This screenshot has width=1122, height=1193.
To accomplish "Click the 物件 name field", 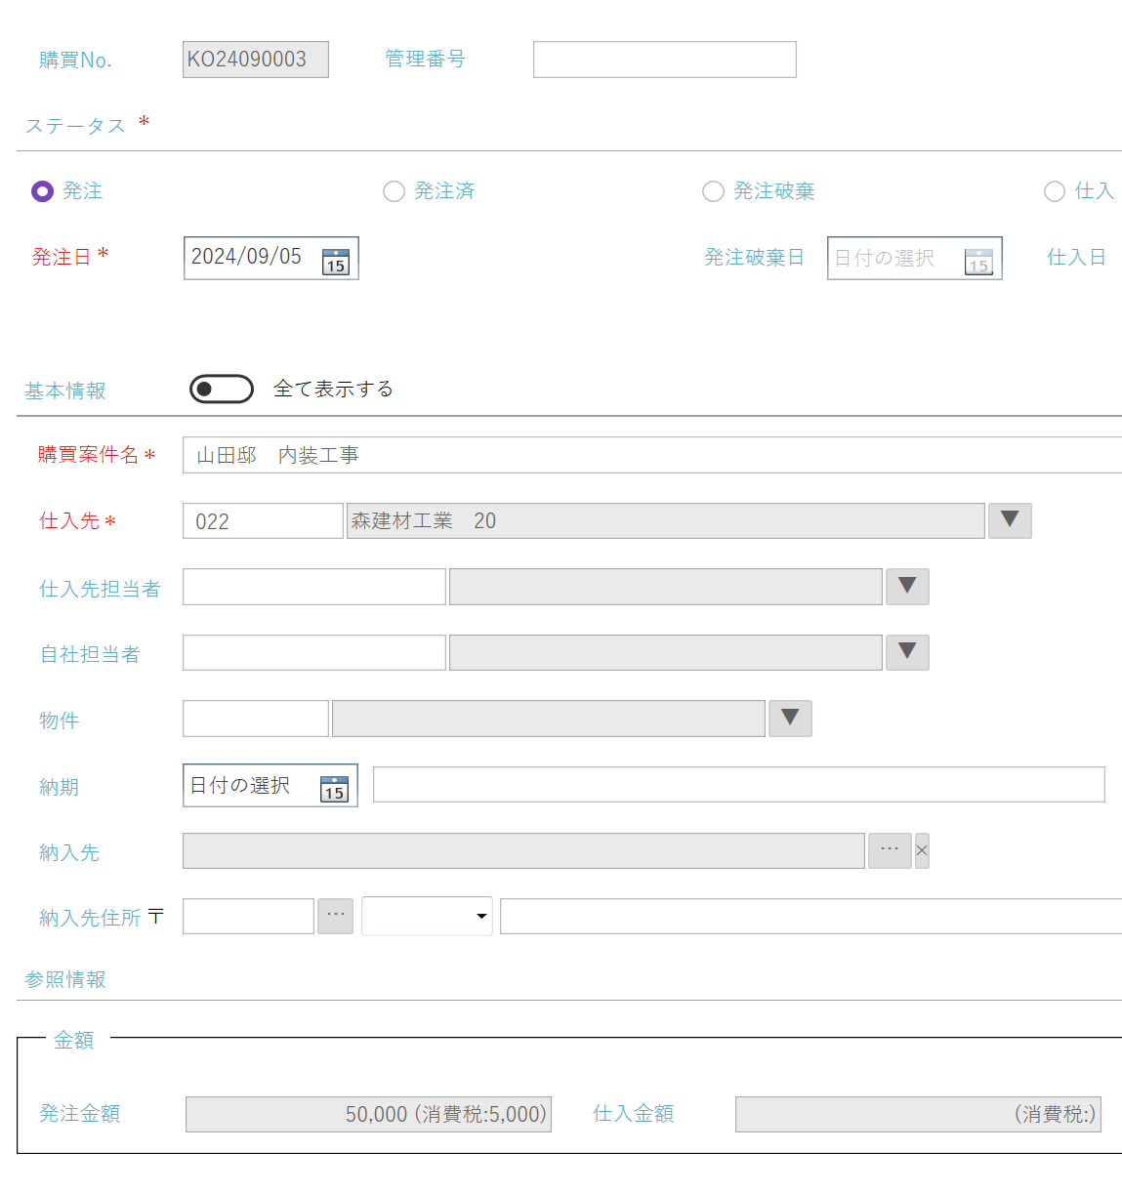I will [549, 719].
